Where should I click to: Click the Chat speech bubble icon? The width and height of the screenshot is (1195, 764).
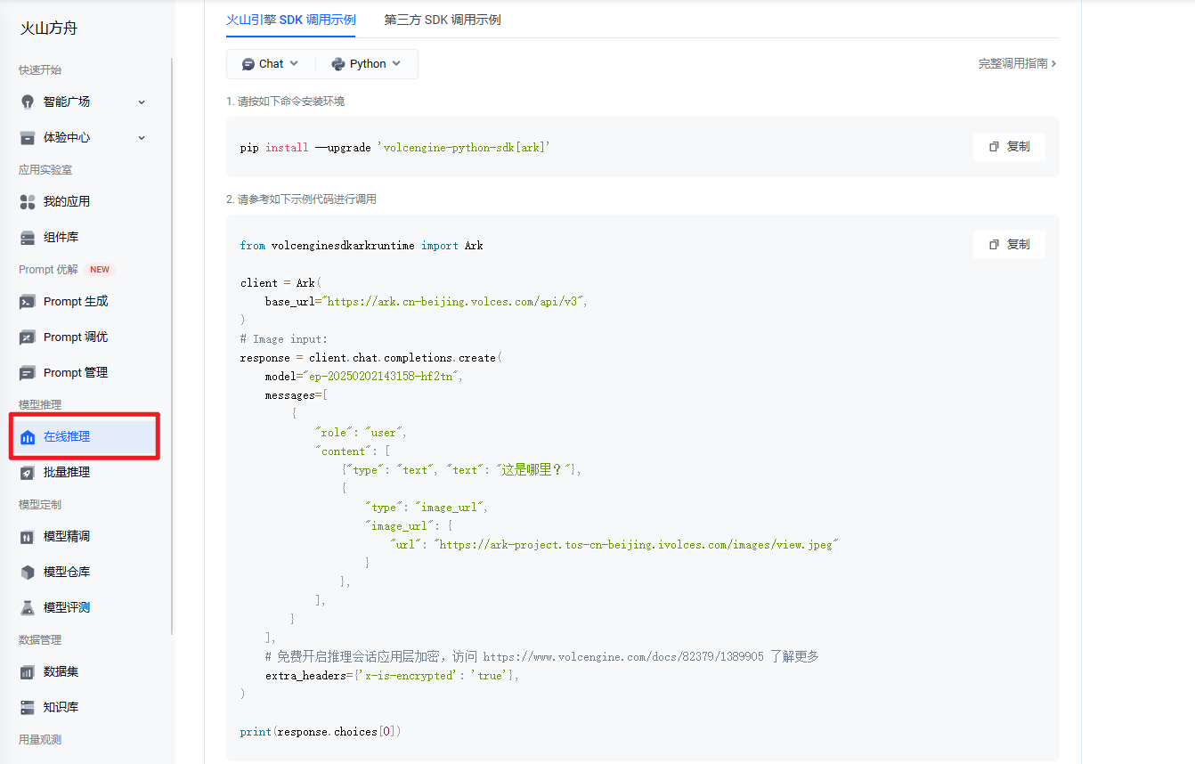[248, 64]
